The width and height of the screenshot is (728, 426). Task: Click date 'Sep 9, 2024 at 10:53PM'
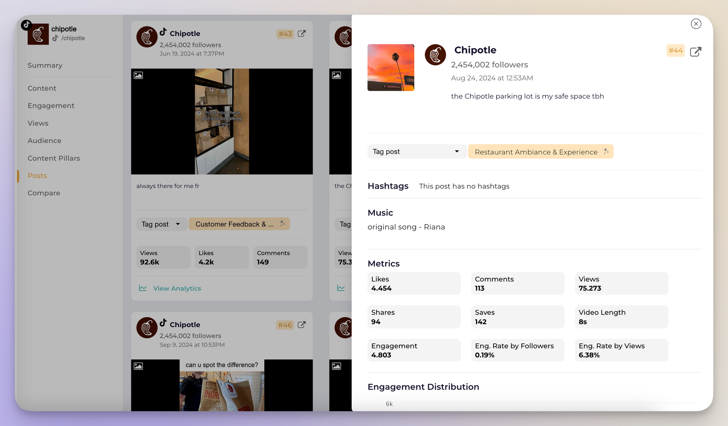[x=192, y=344]
